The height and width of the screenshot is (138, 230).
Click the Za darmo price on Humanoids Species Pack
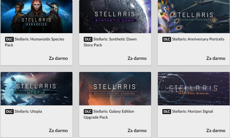coord(58,58)
